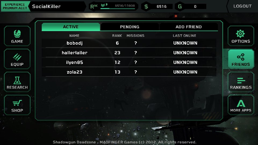Open the Rankings bars icon
Viewport: 258px width, 145px height.
click(x=241, y=81)
